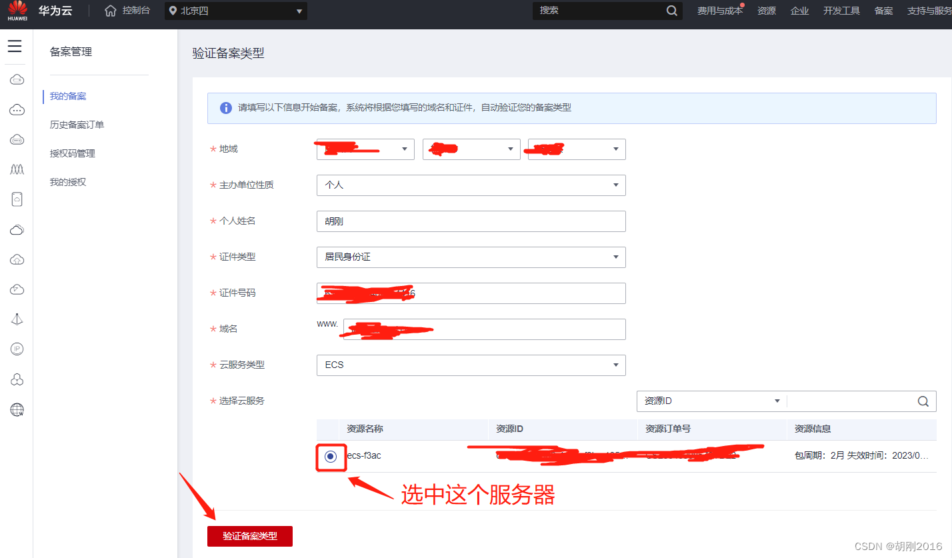Open the Beijing 4 region selector
The image size is (952, 558).
point(236,11)
